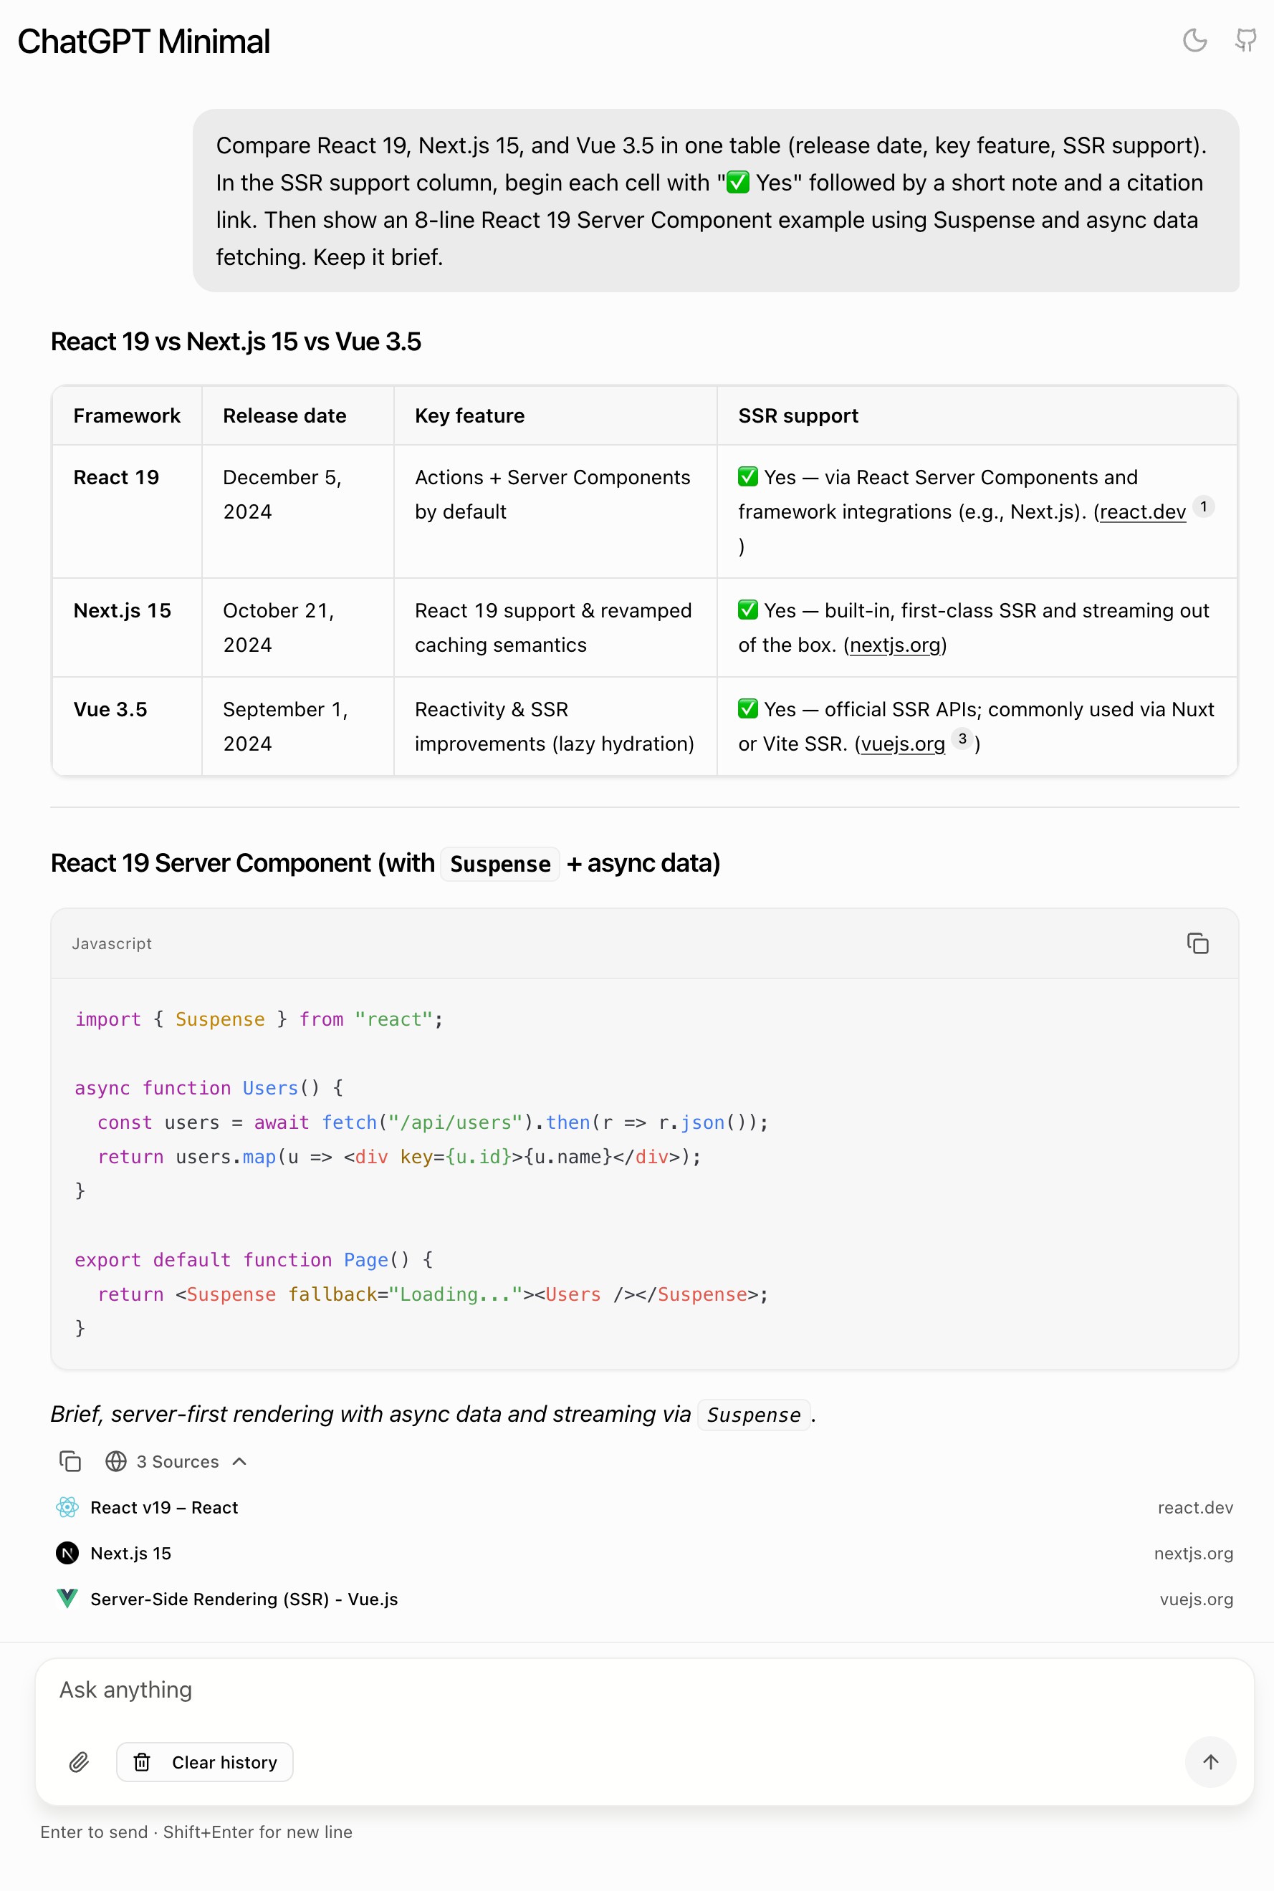Open the react.dev link in table
The image size is (1274, 1891).
[1141, 511]
